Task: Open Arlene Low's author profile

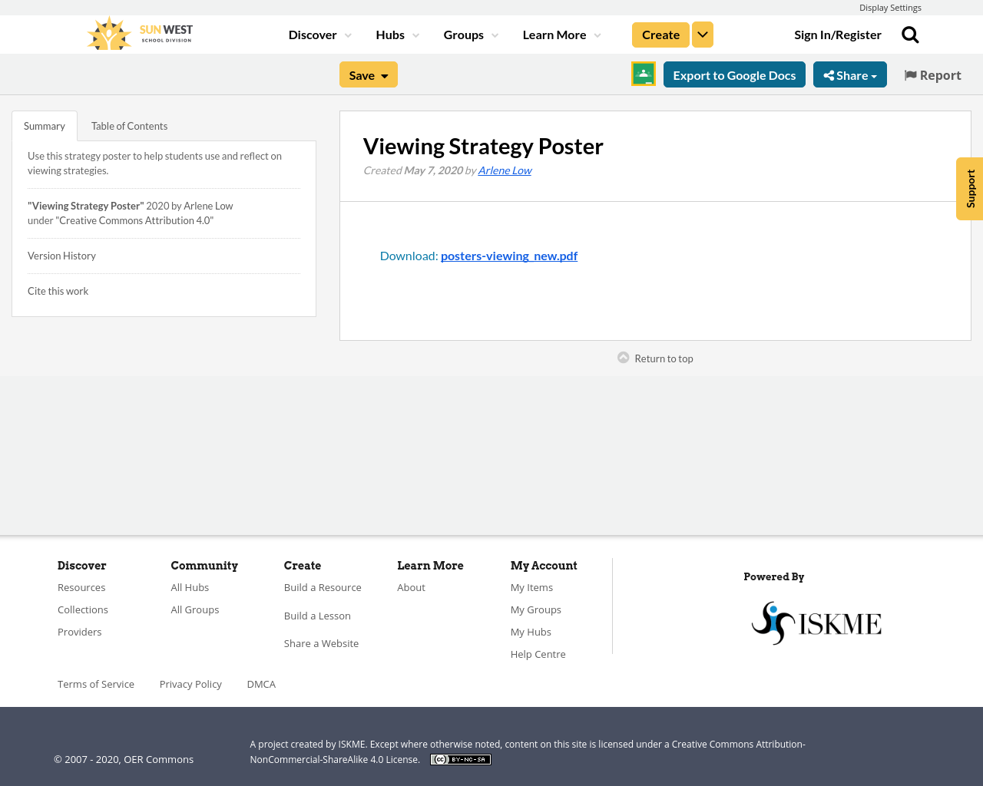Action: [505, 169]
